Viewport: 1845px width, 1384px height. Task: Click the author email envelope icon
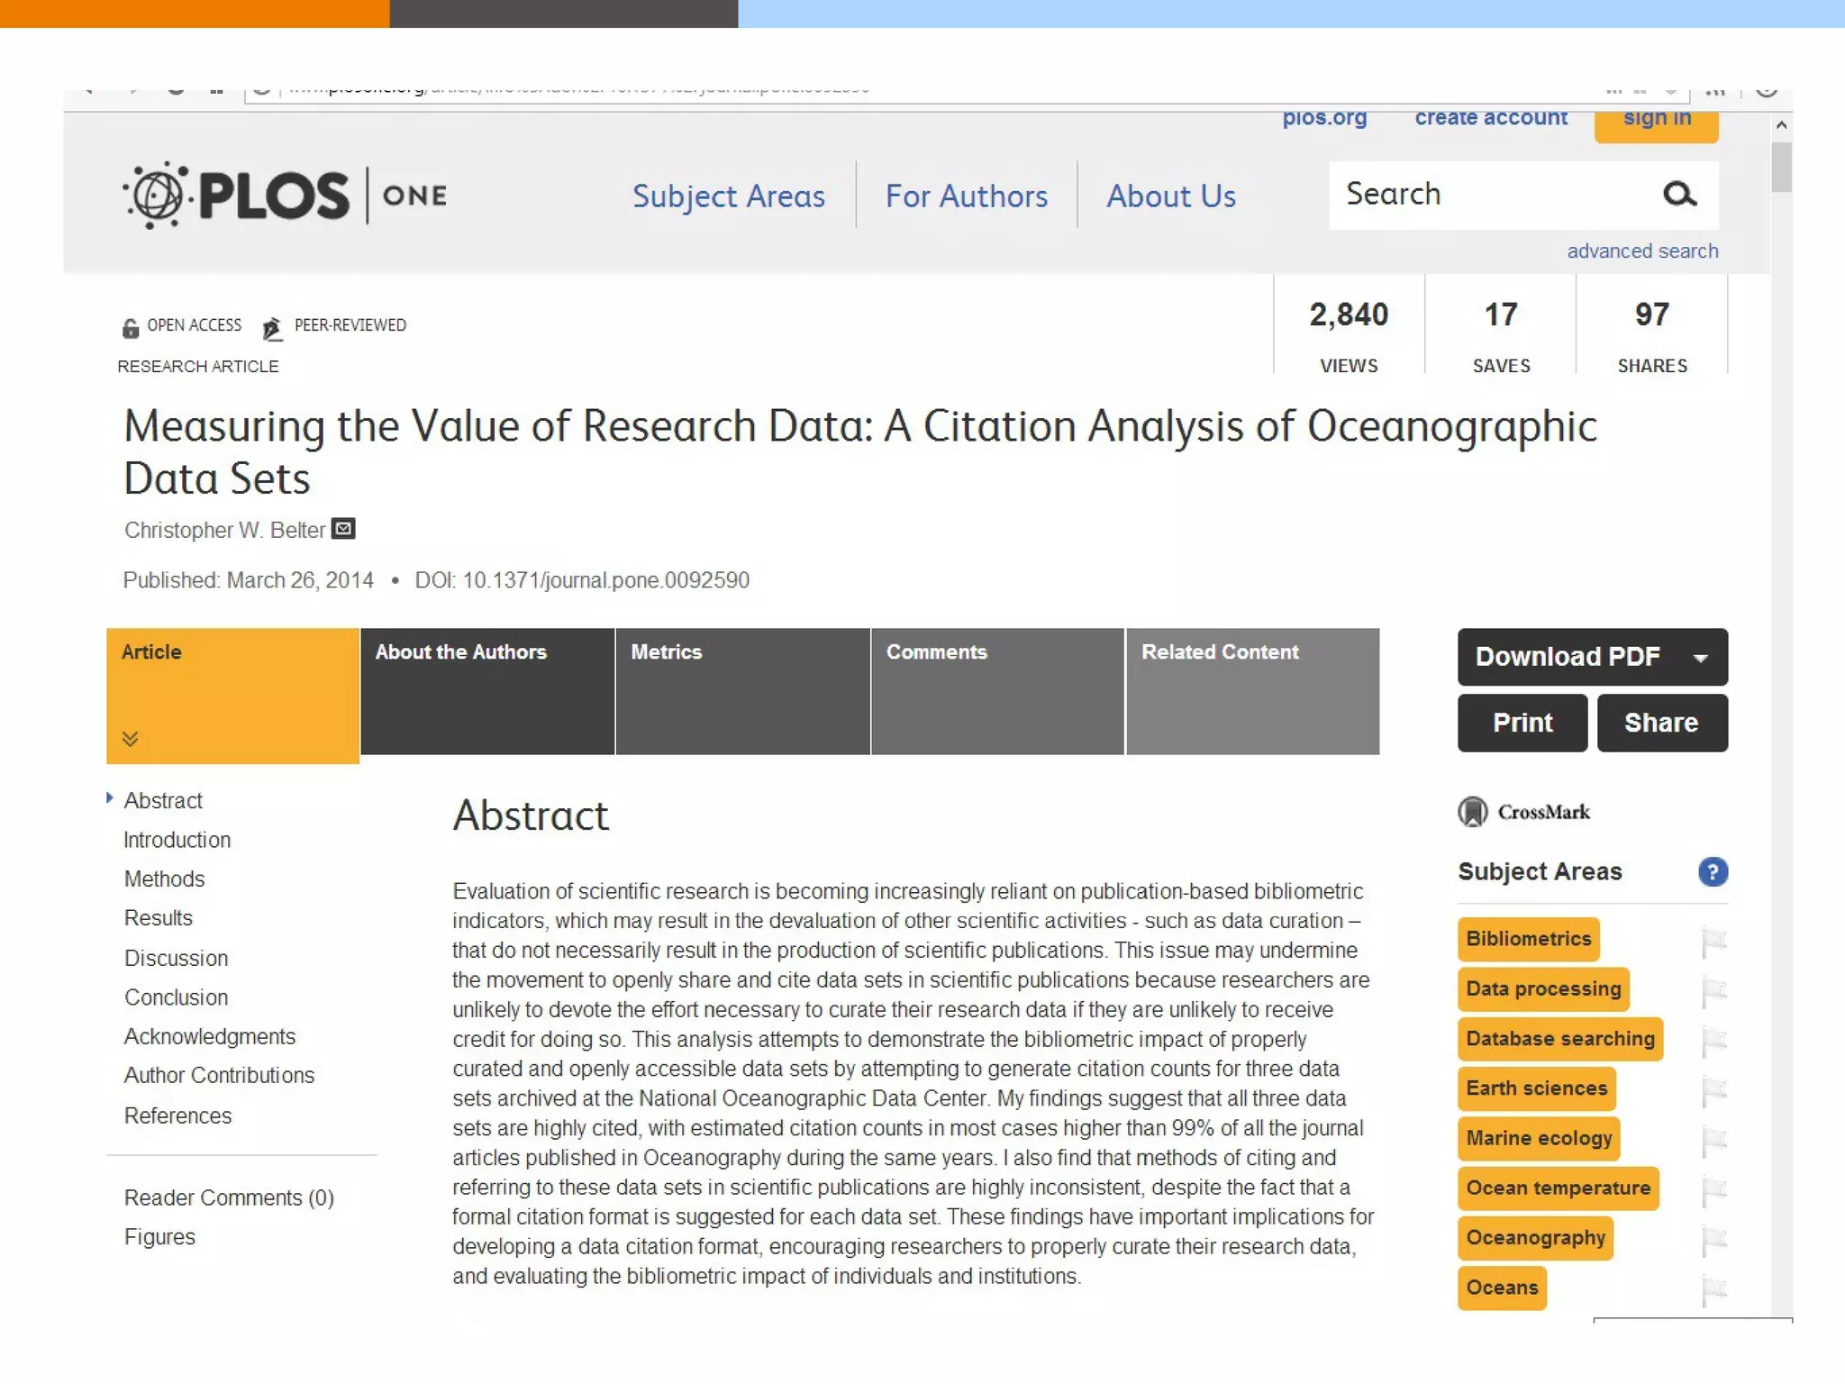343,529
